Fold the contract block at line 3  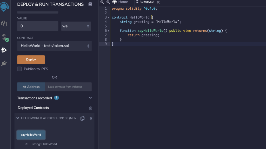click(109, 17)
